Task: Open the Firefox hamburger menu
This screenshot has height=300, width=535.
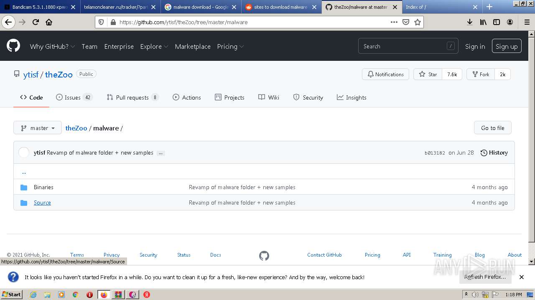Action: pos(527,22)
